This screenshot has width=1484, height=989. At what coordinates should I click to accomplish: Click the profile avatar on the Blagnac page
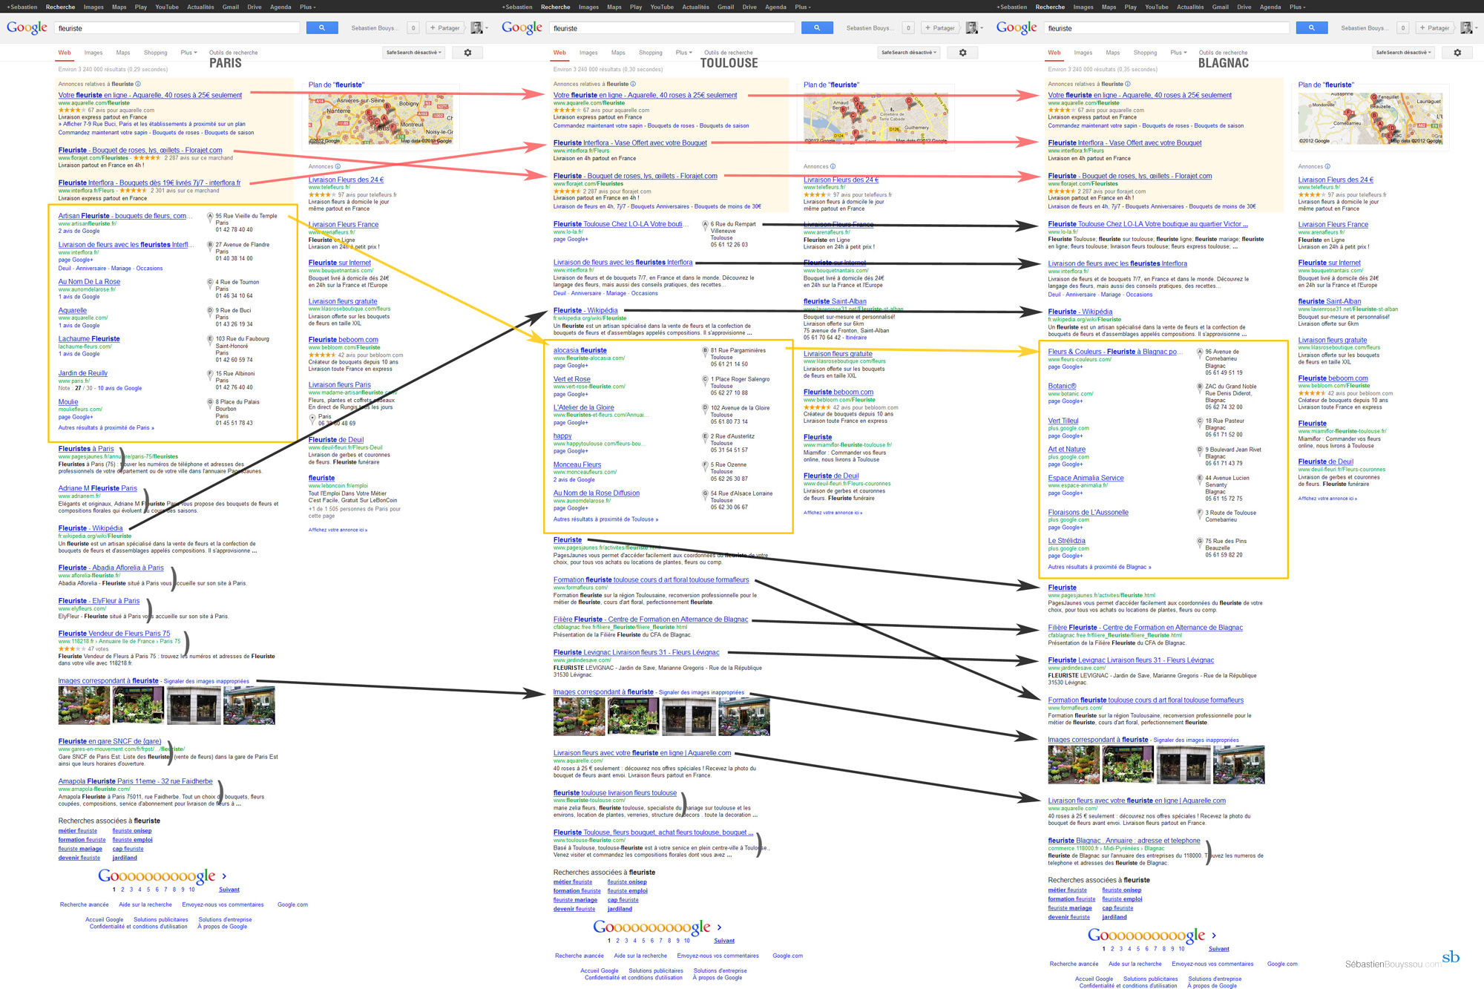(x=1466, y=27)
